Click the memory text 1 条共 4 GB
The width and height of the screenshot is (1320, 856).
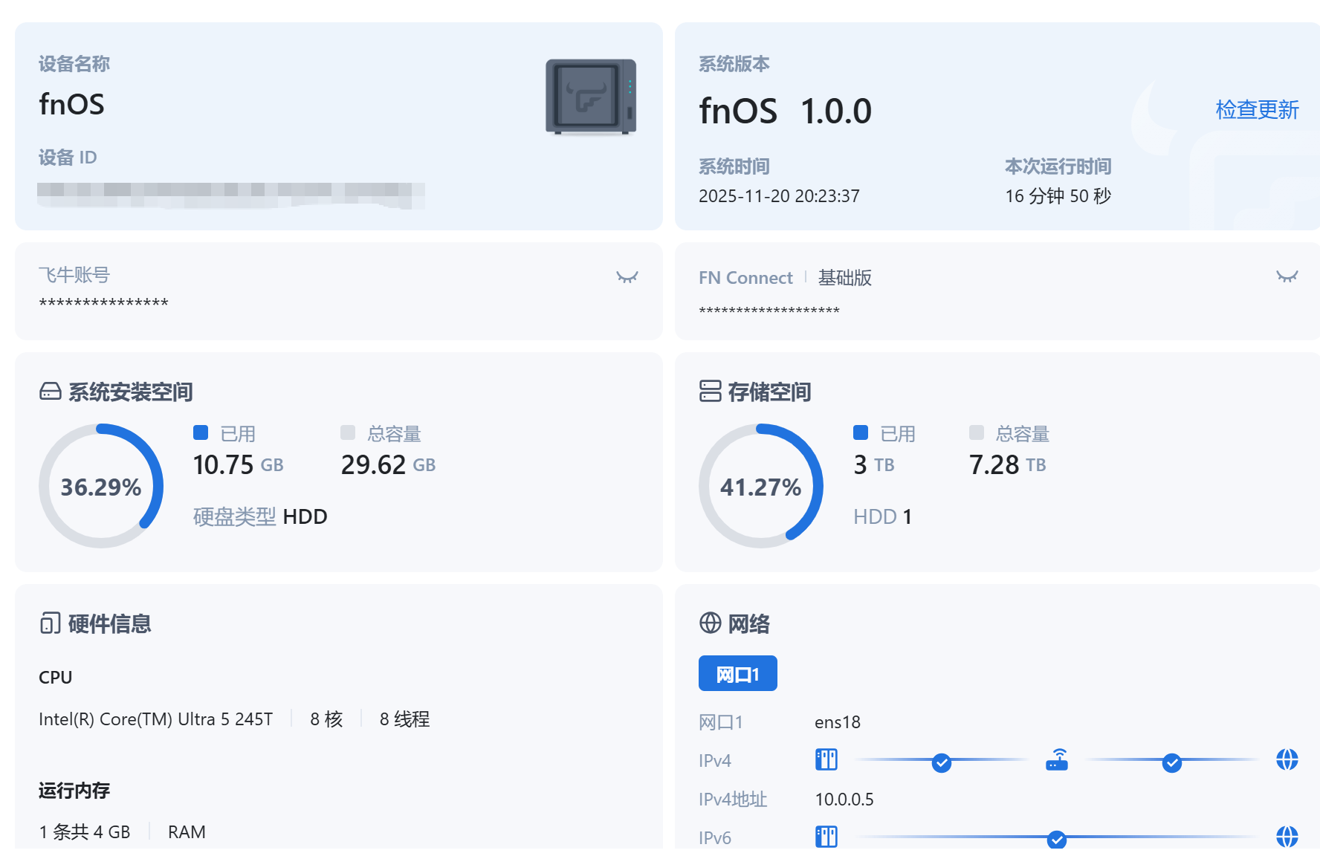click(x=85, y=832)
